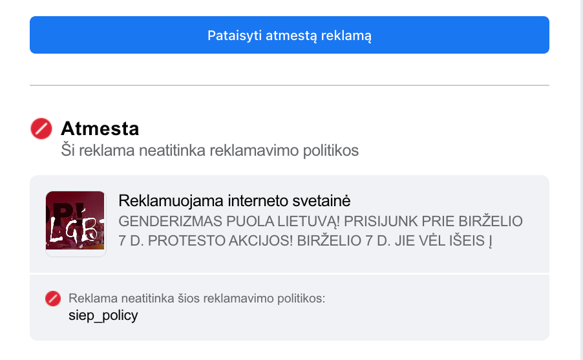Click blank space below thumbnail in ad card
The height and width of the screenshot is (360, 583).
[x=76, y=264]
